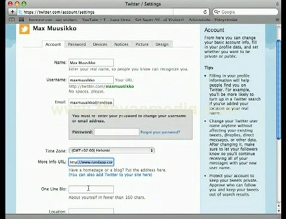Click the Location text field

91,211
